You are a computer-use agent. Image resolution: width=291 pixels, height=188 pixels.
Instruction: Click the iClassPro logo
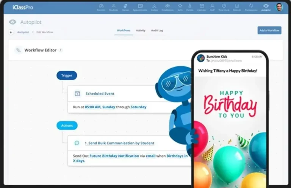point(23,8)
